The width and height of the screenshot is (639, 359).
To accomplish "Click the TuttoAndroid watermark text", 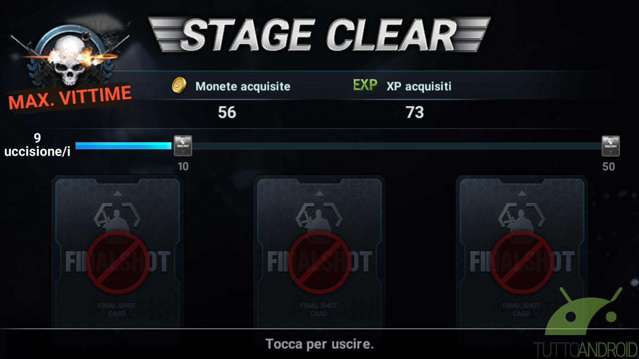I will [585, 349].
